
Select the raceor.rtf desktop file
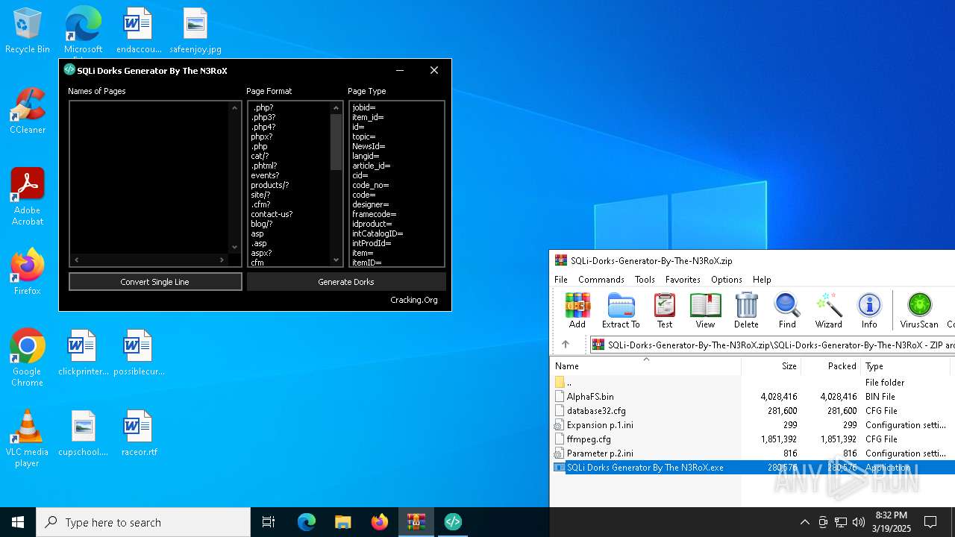point(139,433)
